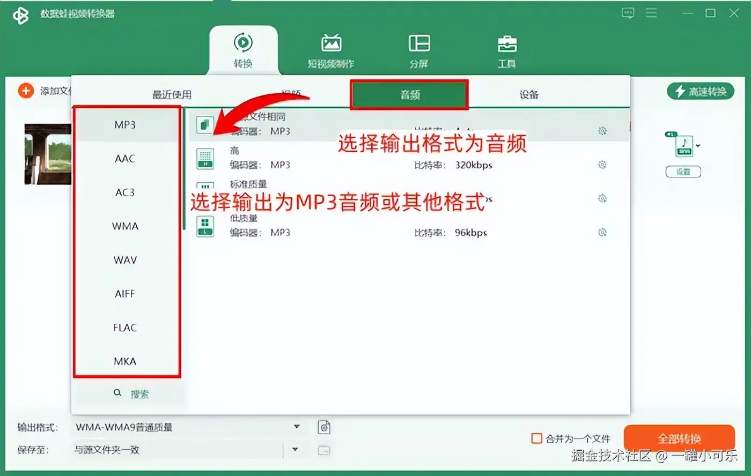Viewport: 751px width, 476px height.
Task: Click the format list scrollbar
Action: (x=184, y=169)
